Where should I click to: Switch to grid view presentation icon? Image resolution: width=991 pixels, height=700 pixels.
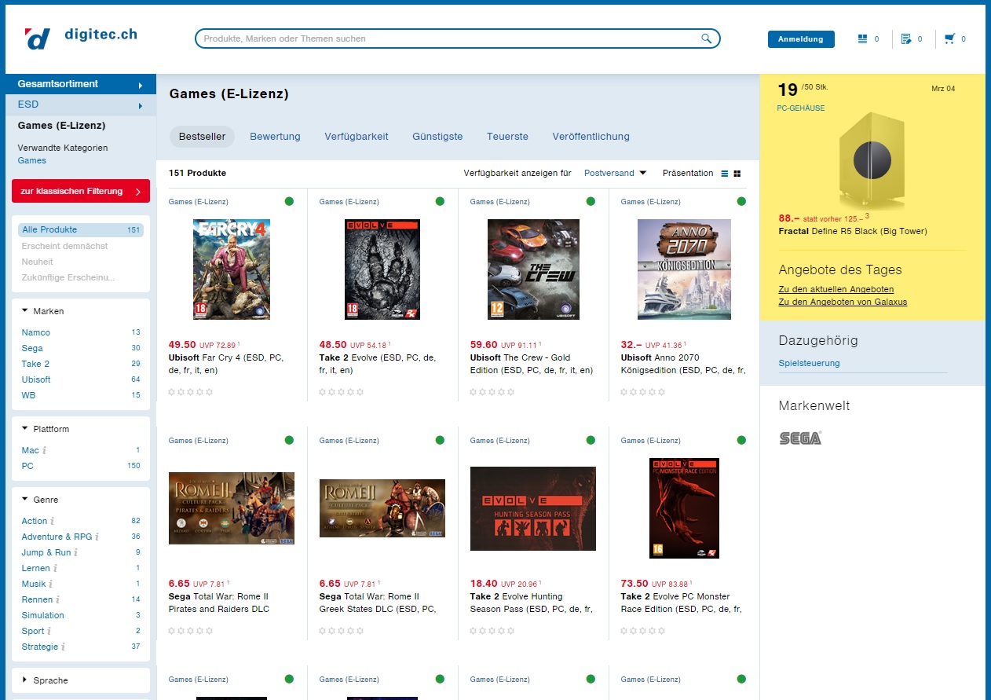click(x=737, y=174)
